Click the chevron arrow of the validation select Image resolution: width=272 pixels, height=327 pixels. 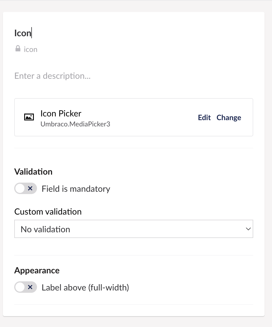pos(248,229)
